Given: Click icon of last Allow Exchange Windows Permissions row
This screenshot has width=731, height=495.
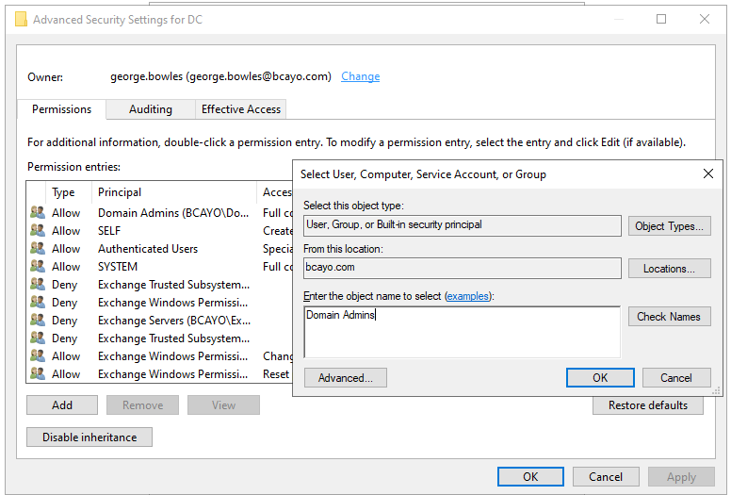Looking at the screenshot, I should pos(38,374).
